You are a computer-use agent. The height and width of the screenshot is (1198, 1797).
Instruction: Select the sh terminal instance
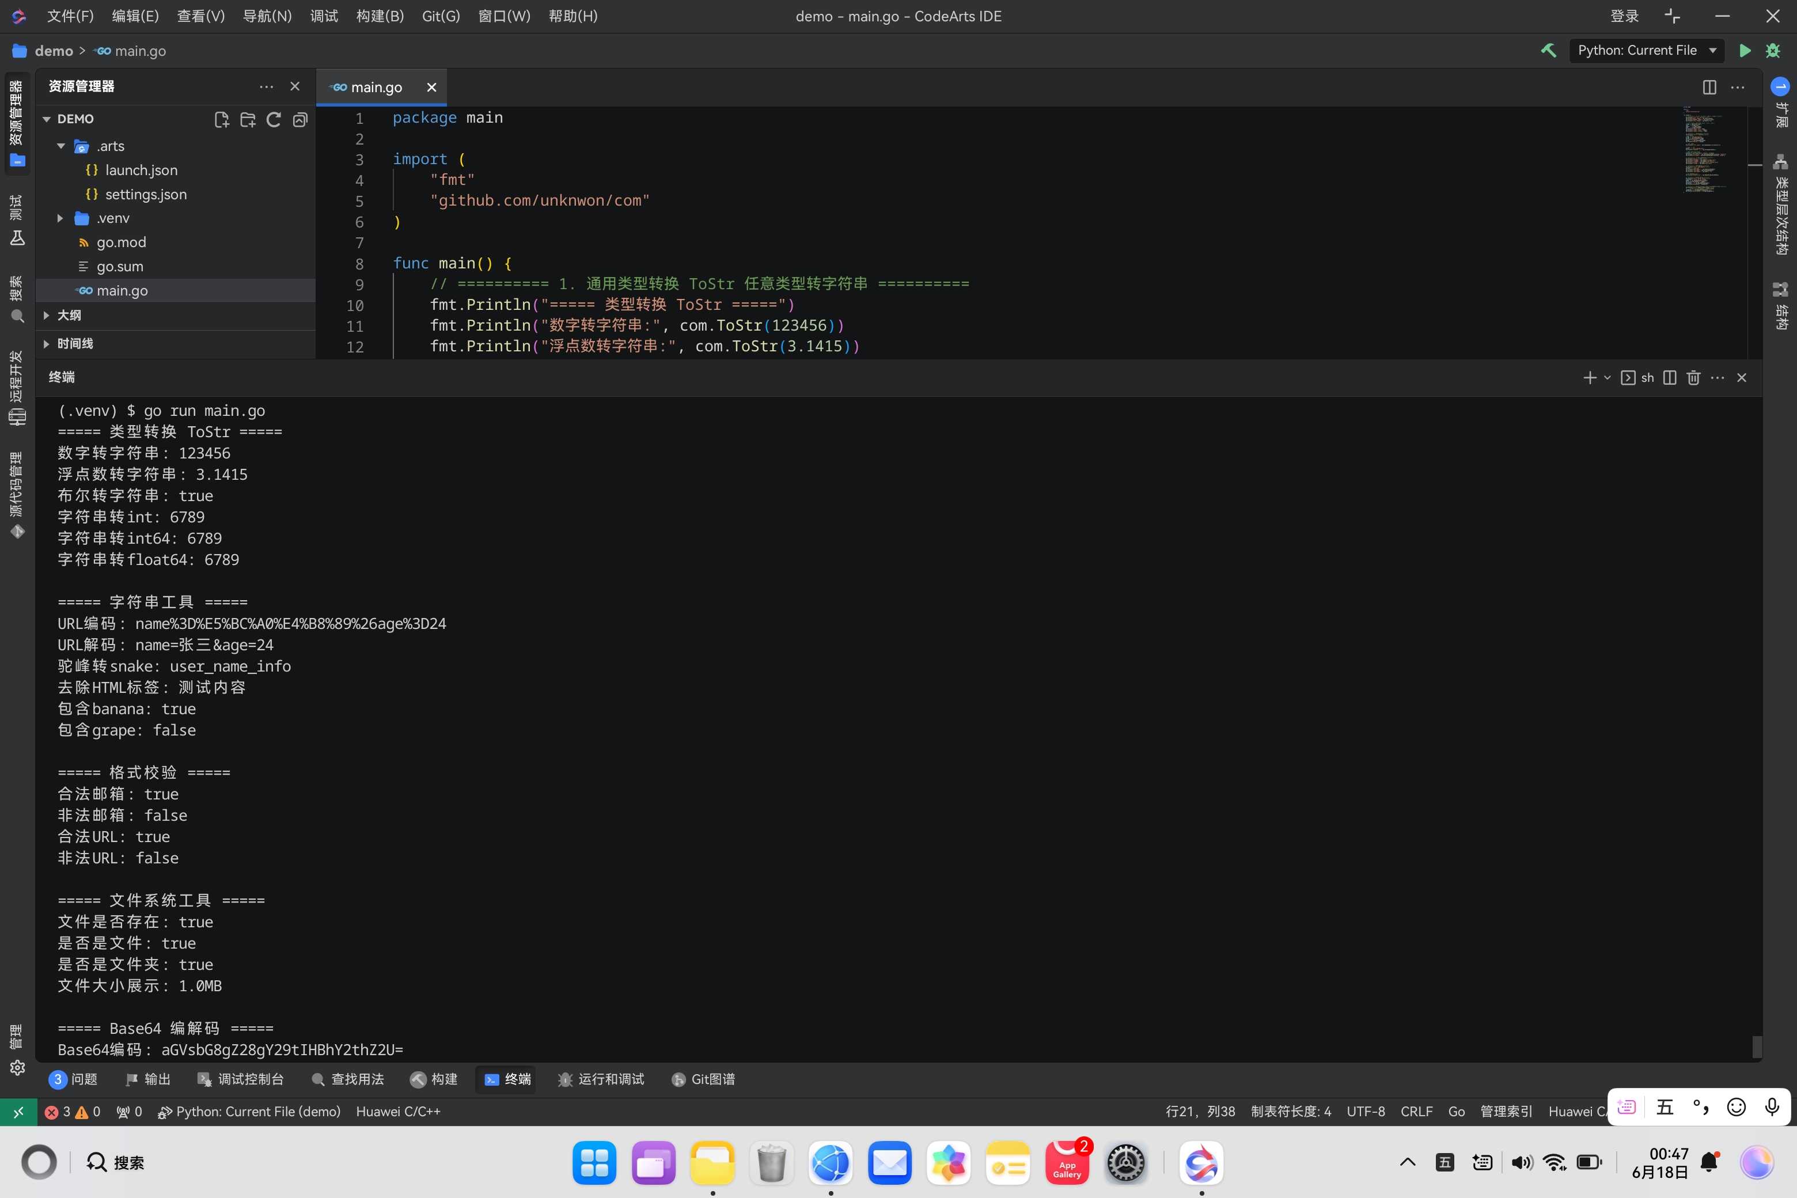[x=1637, y=377]
